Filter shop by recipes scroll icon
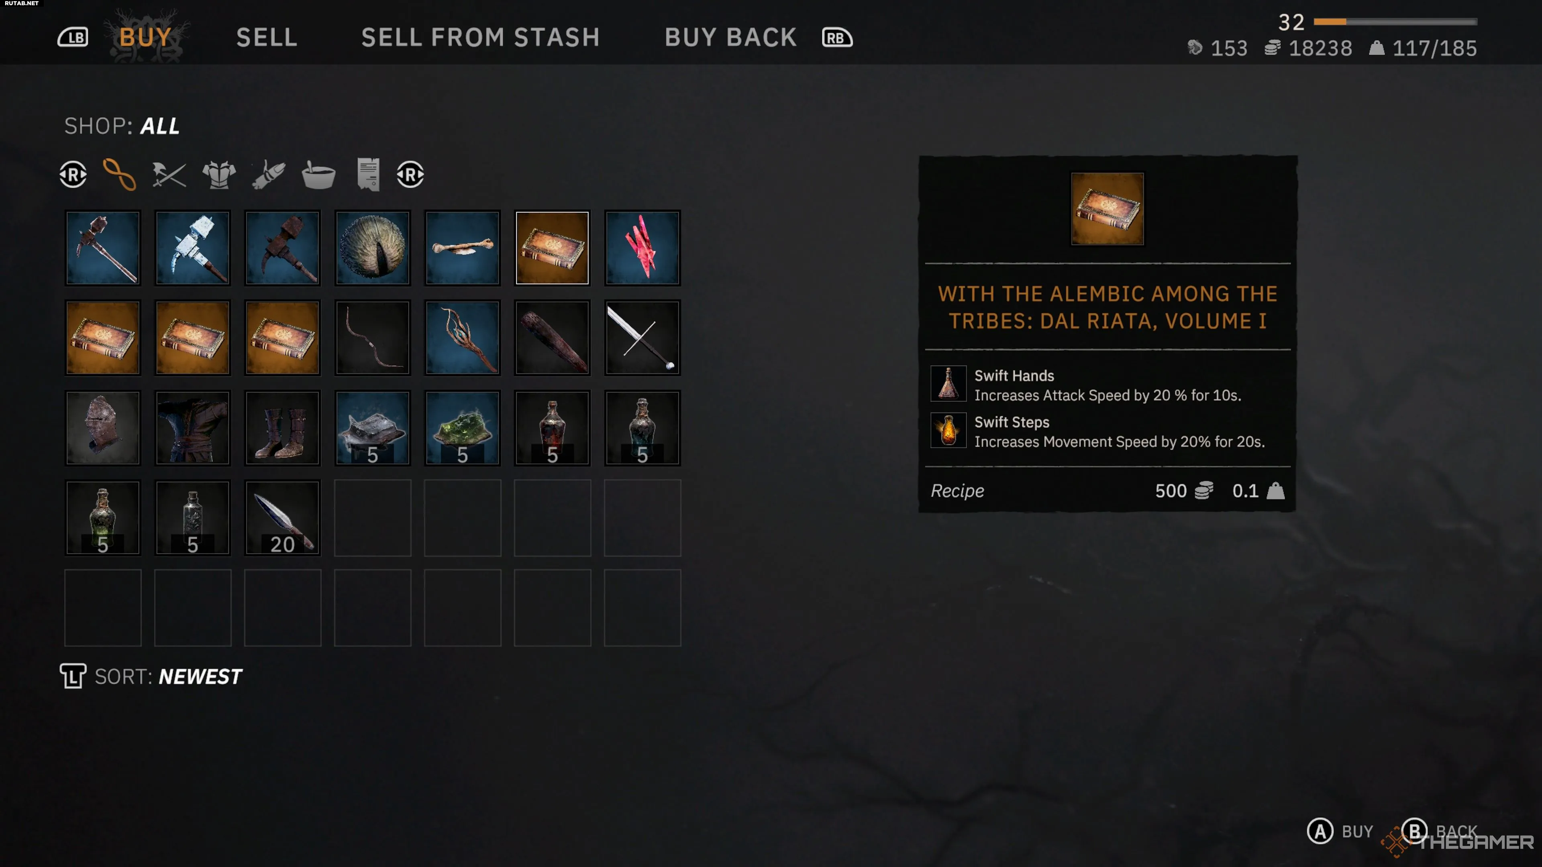This screenshot has height=867, width=1542. point(368,175)
